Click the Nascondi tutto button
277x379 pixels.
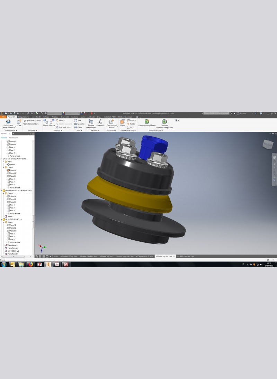pyautogui.click(x=64, y=127)
